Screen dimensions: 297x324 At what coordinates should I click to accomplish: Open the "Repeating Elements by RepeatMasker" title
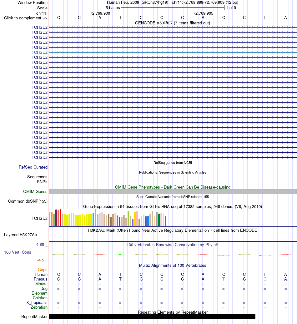click(x=173, y=312)
